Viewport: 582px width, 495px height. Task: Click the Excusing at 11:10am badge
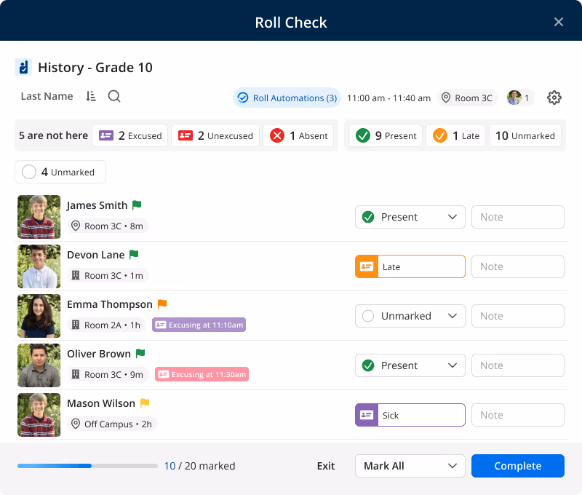click(x=199, y=325)
